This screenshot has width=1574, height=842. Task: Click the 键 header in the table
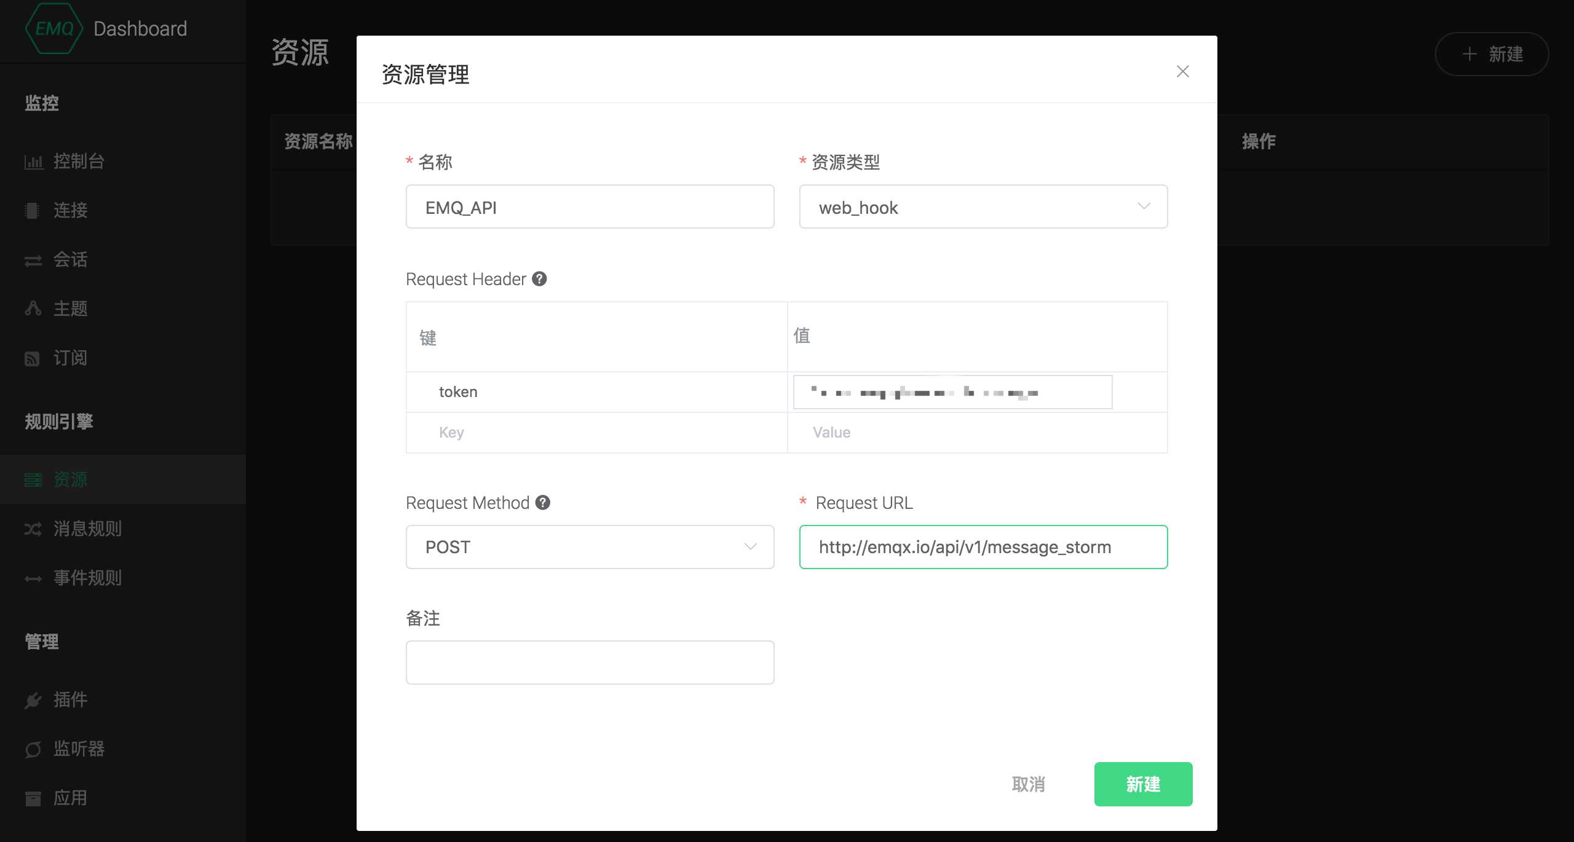[428, 337]
